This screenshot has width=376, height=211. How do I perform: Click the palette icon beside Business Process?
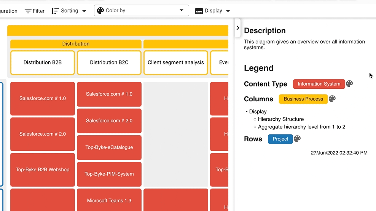pyautogui.click(x=332, y=99)
